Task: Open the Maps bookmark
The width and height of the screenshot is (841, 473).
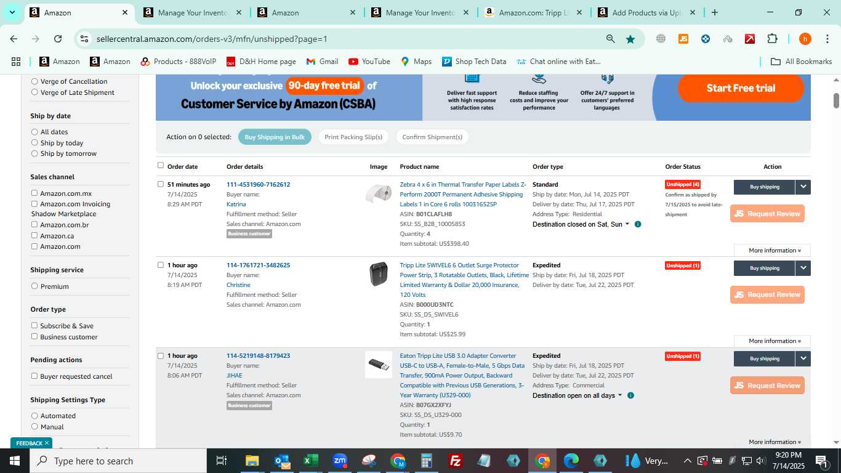Action: (416, 62)
